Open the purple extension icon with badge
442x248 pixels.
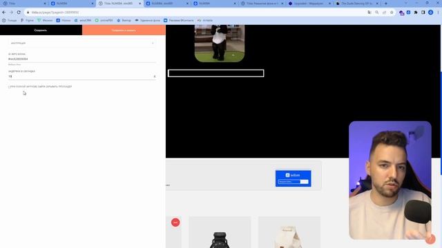click(x=401, y=12)
